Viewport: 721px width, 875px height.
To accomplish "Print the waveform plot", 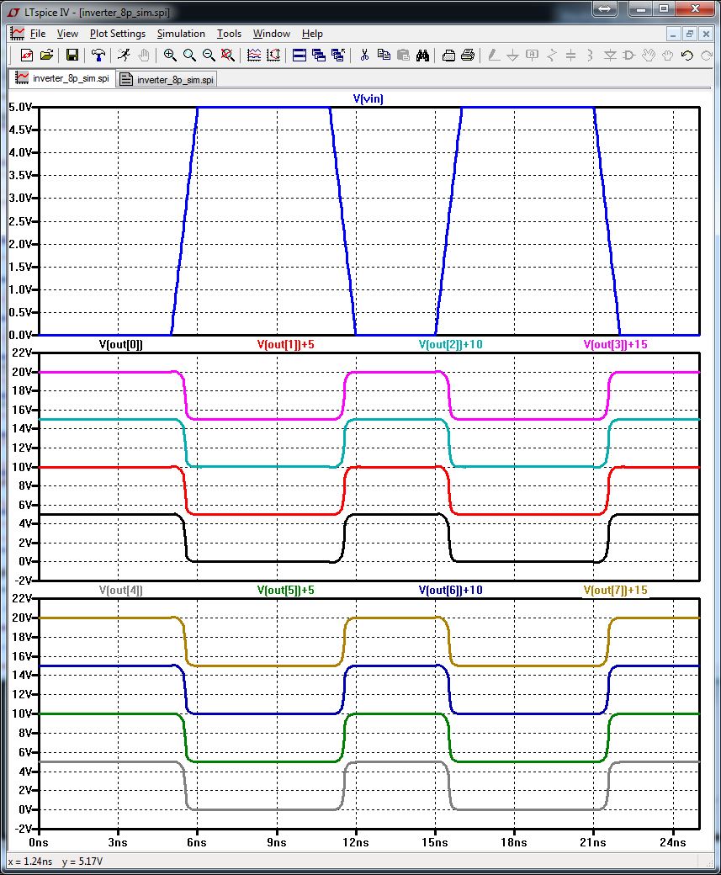I will click(448, 56).
